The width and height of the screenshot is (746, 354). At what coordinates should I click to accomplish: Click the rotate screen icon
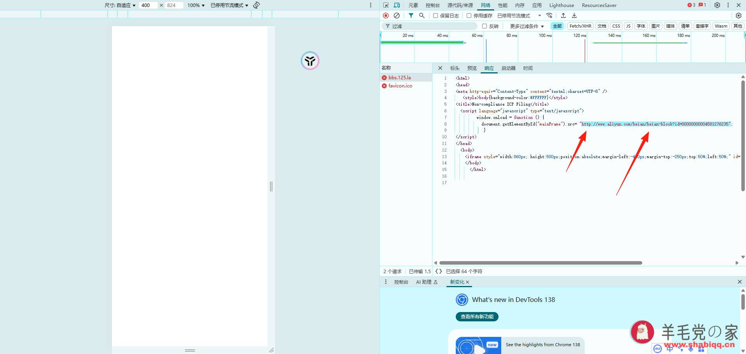[256, 5]
